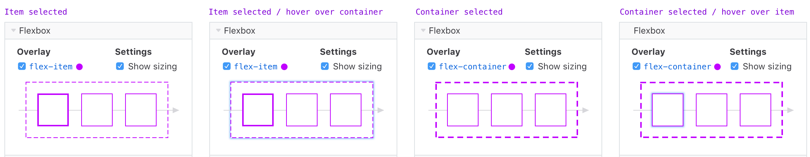
Task: Click main axis arrow in last diagram
Action: click(x=790, y=110)
